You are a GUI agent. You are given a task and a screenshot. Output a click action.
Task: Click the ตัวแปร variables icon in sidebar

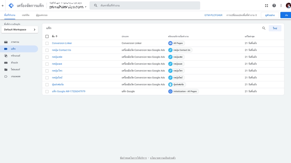coord(6,63)
